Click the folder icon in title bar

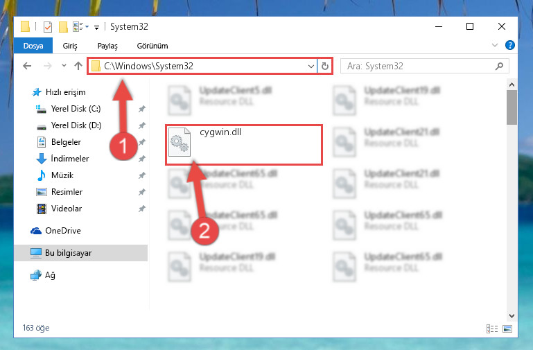25,26
